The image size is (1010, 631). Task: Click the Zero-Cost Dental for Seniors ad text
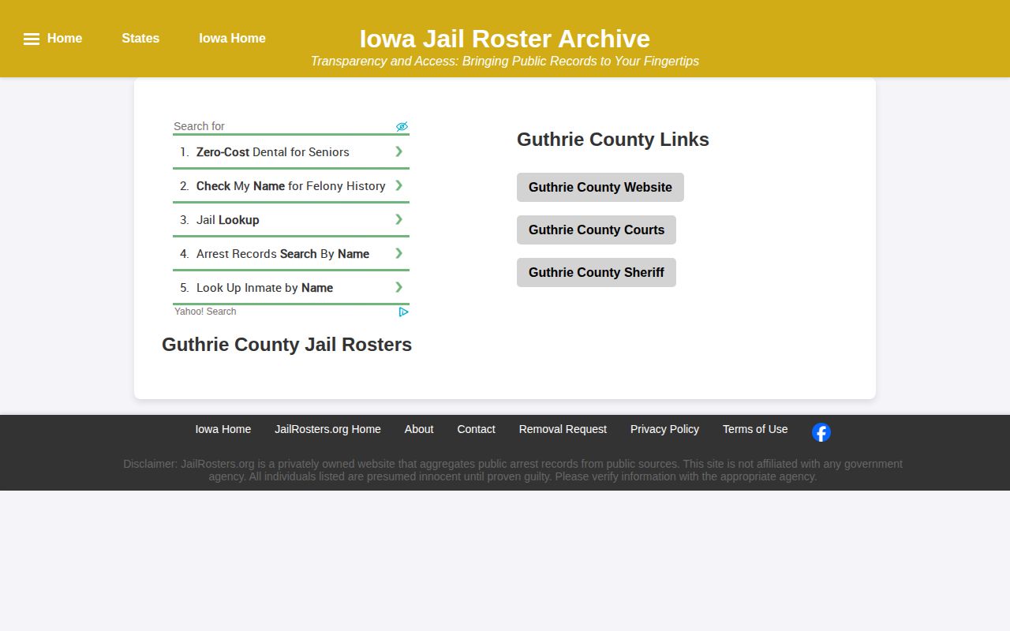pos(273,152)
